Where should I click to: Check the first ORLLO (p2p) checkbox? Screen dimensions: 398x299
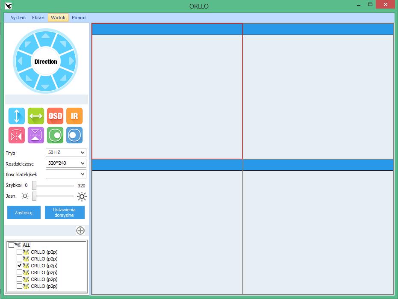(x=19, y=252)
